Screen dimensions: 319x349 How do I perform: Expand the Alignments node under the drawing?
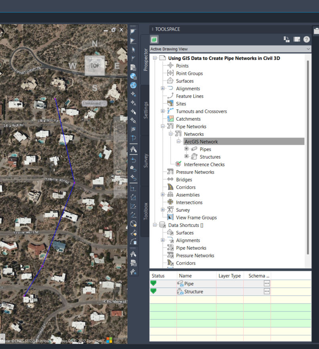pos(163,89)
